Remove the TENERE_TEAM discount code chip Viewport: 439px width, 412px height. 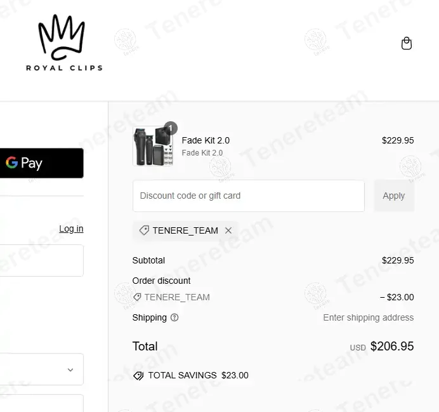[x=228, y=230]
